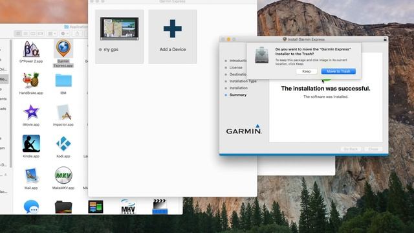The image size is (414, 233).
Task: Click 'The installation was successful.' heading
Action: click(325, 89)
